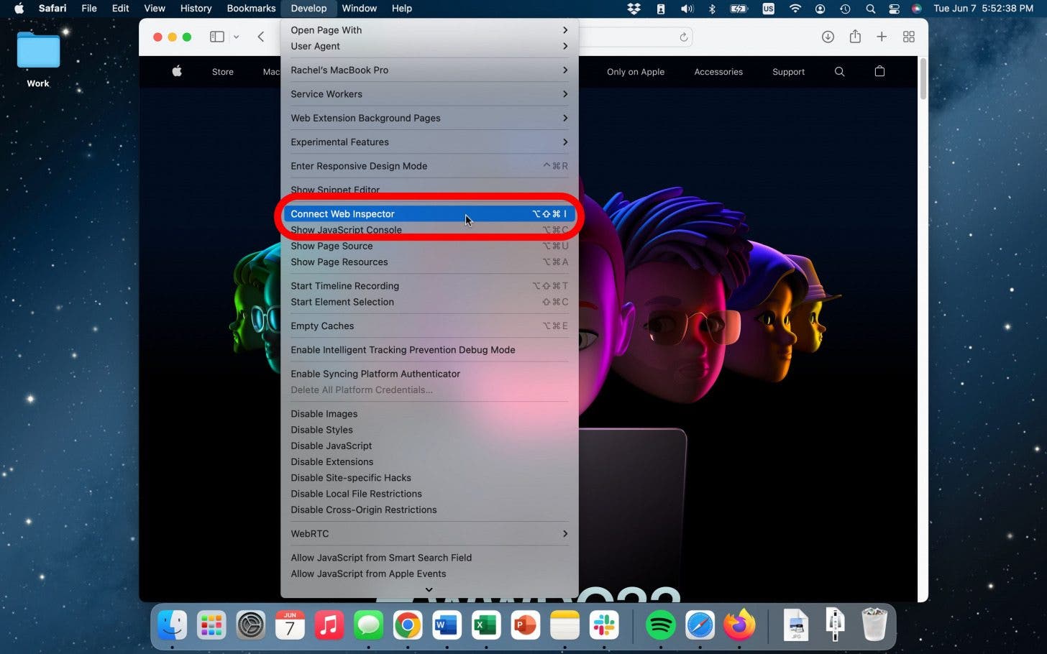Open the WebRTC submenu
Screen dimensions: 1047x654
[310, 533]
